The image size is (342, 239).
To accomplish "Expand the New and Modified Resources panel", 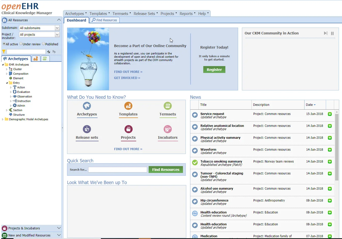I will coord(59,235).
